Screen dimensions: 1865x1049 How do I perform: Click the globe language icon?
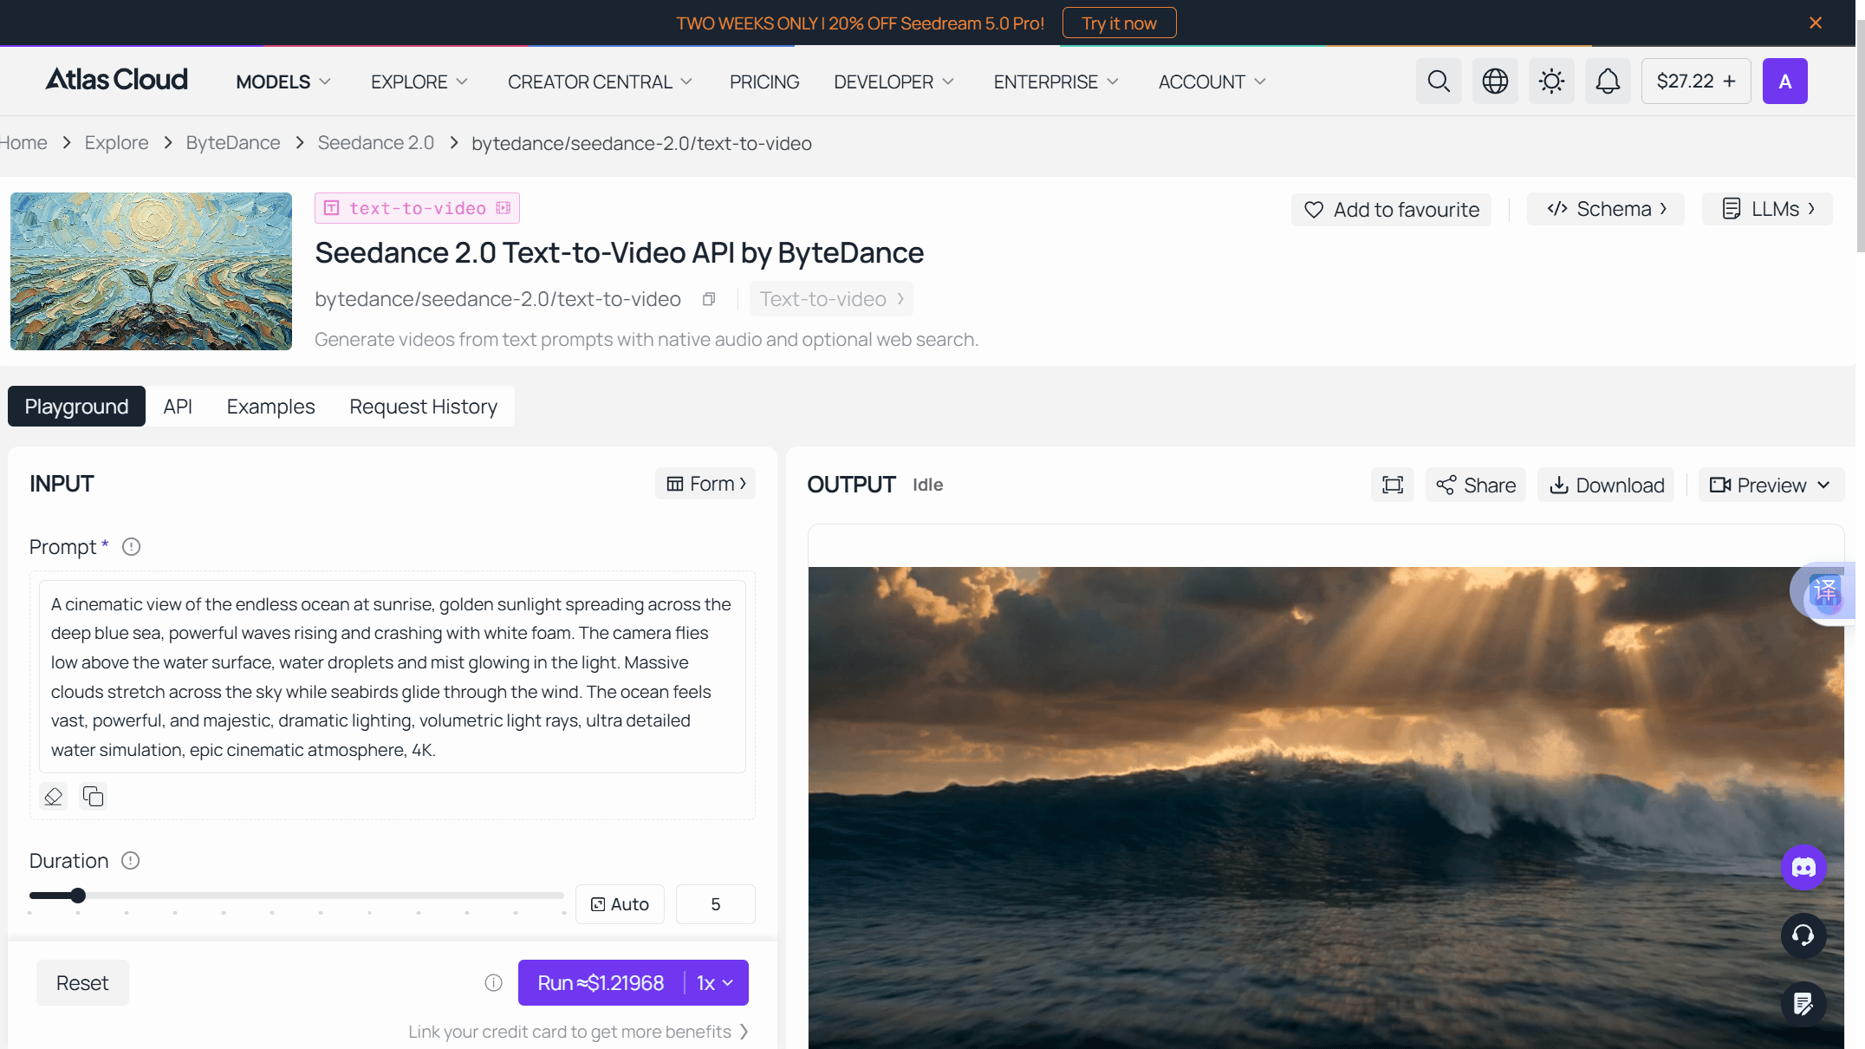pyautogui.click(x=1495, y=81)
